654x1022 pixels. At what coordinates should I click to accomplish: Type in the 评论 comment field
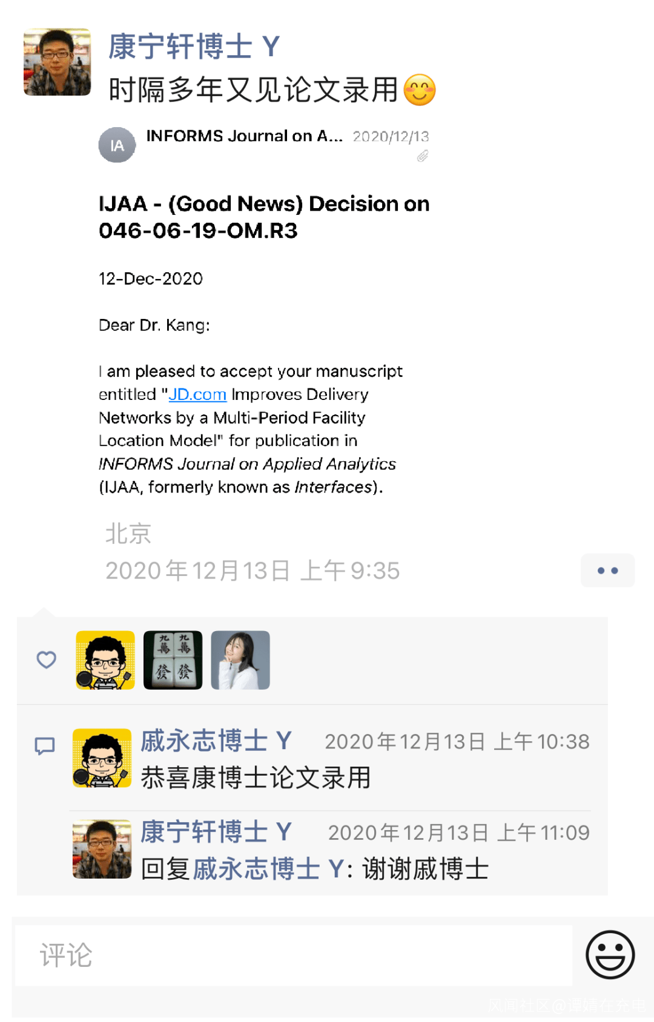(x=294, y=955)
